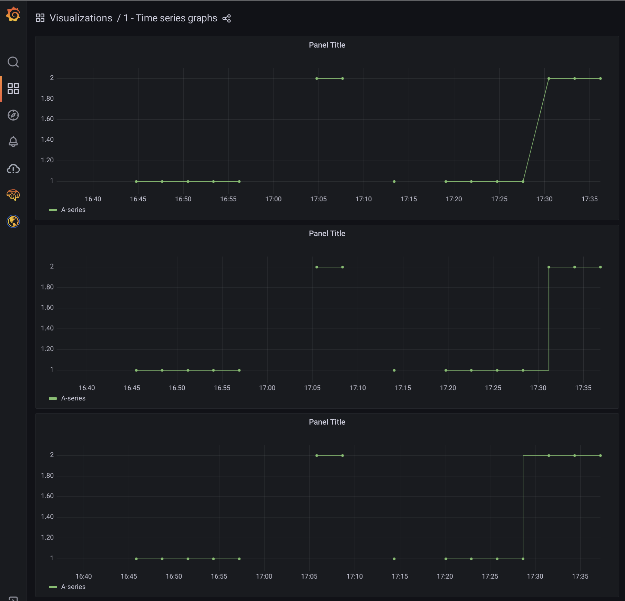625x601 pixels.
Task: Share the dashboard using the share icon
Action: [x=227, y=18]
